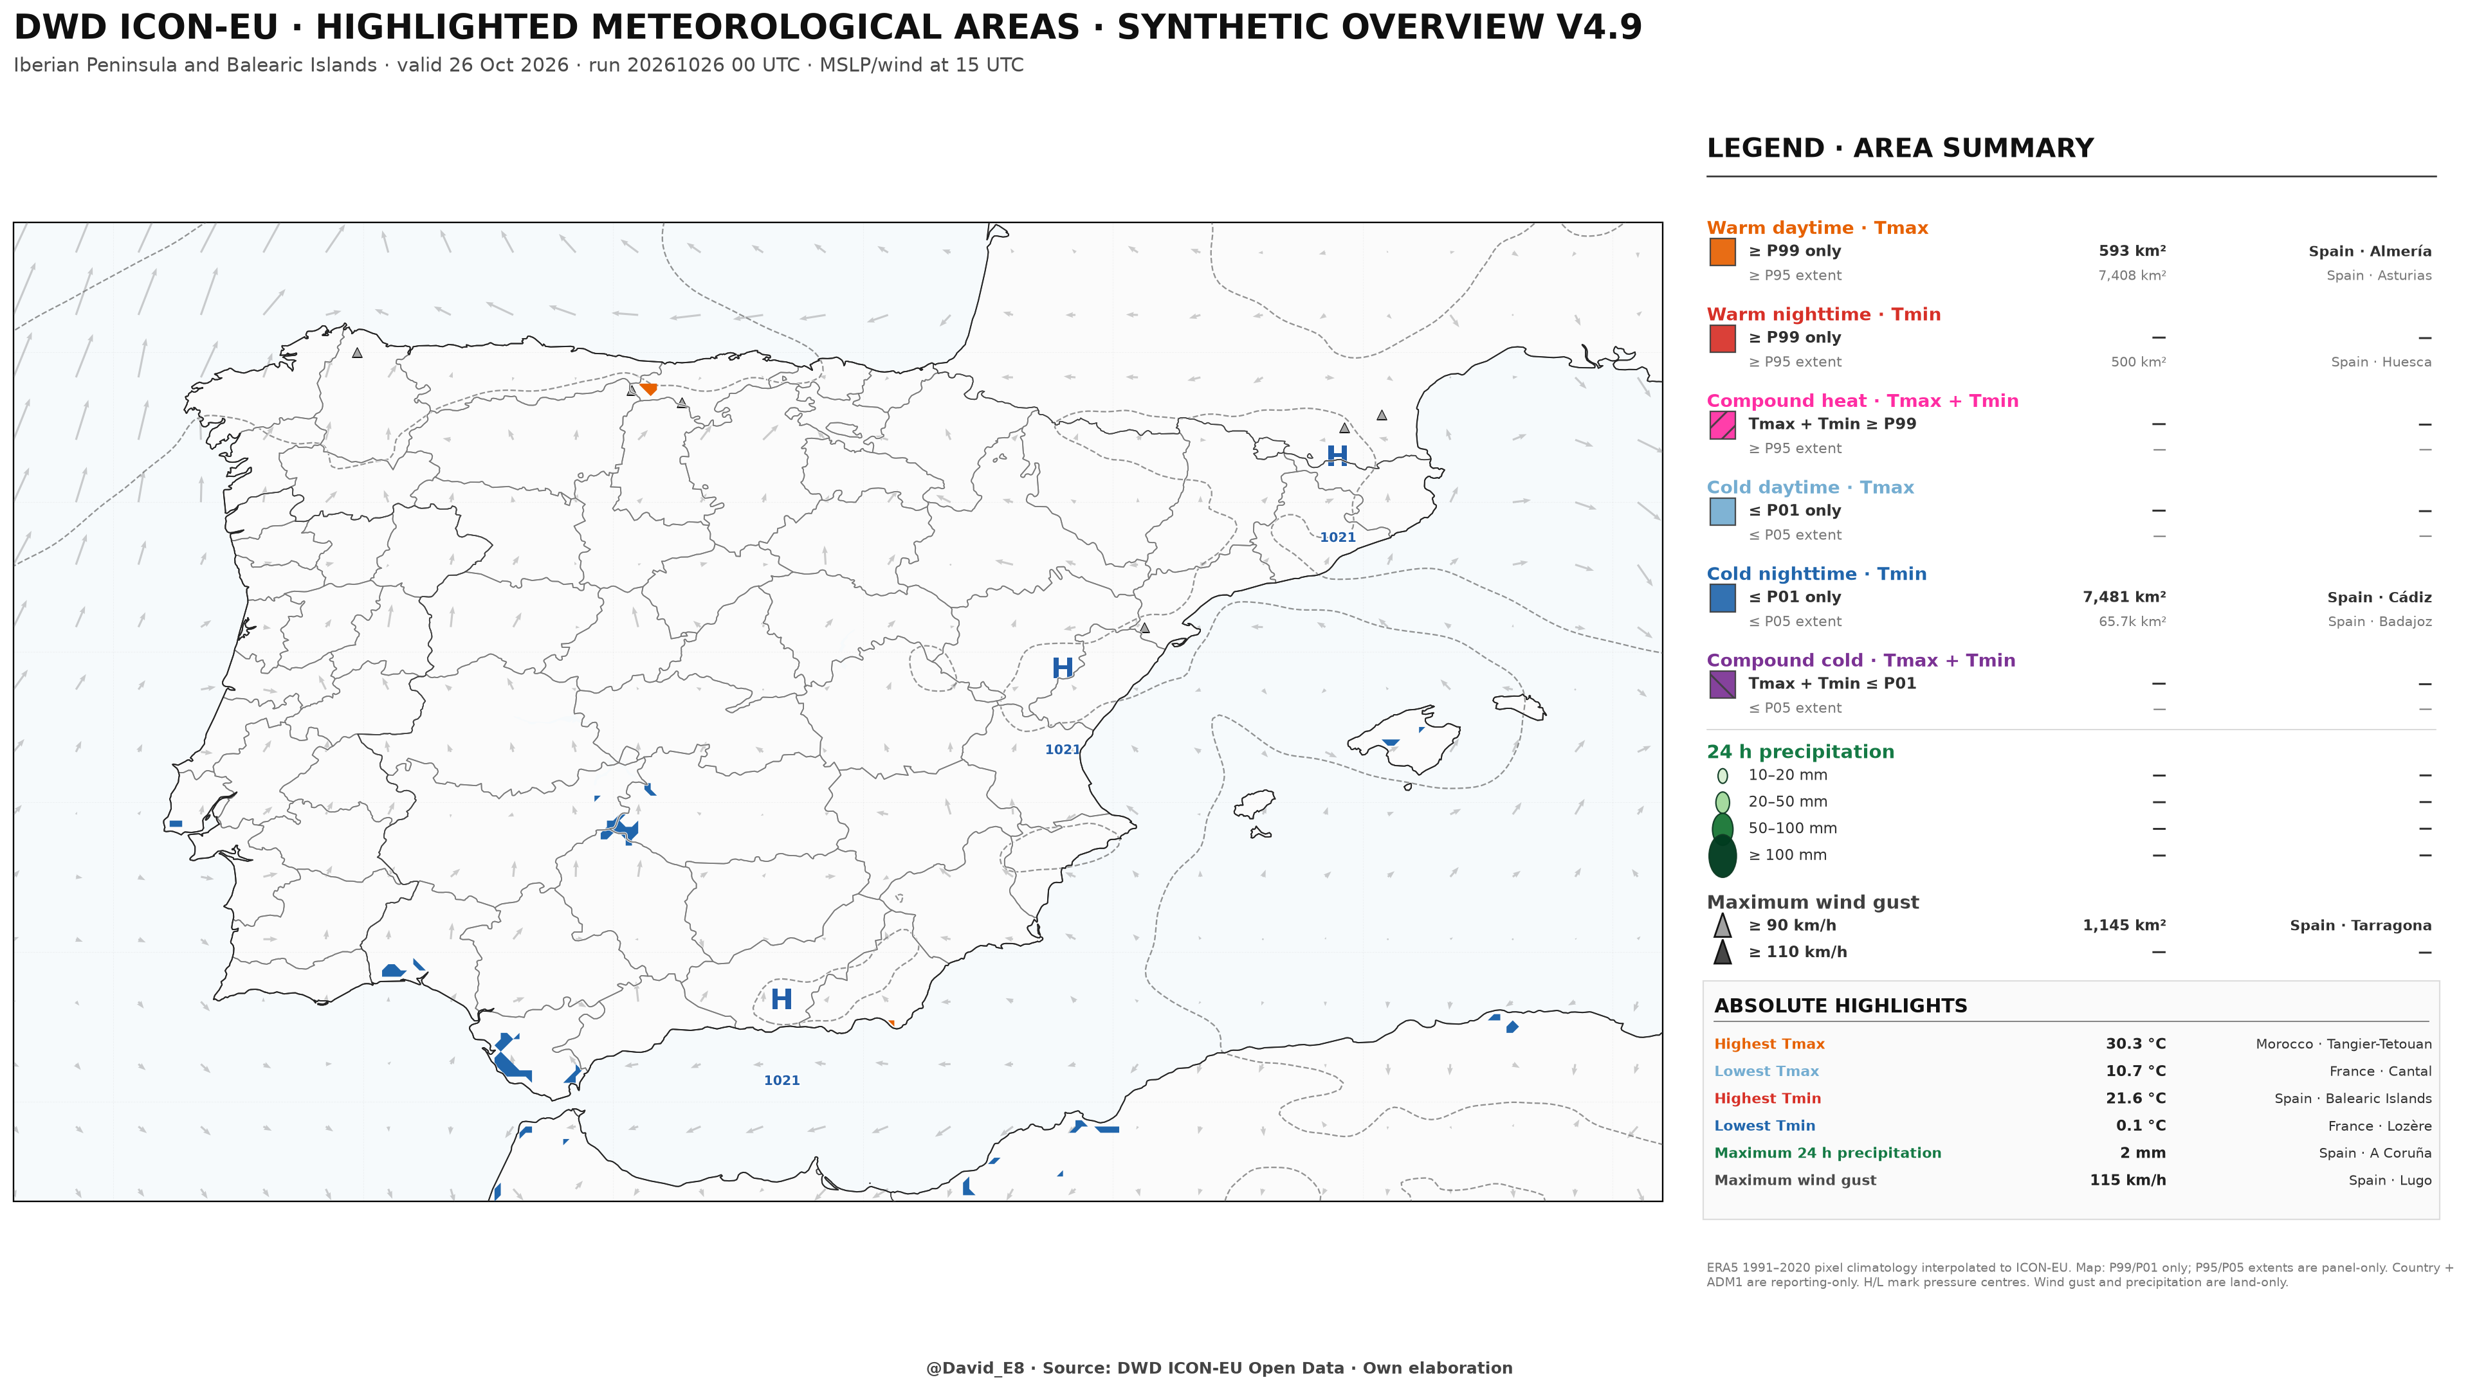2468x1391 pixels.
Task: Click the orange warm triangle in northern Spain
Action: 648,389
